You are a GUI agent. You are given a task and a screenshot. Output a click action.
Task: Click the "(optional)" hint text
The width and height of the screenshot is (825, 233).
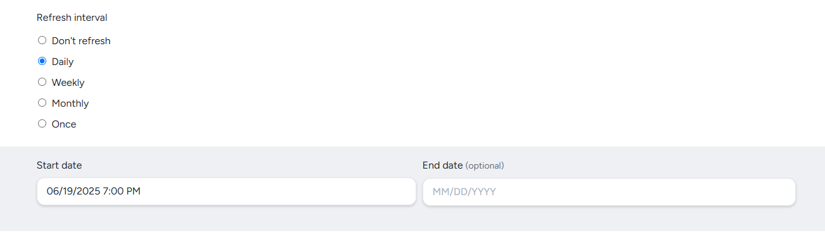click(x=485, y=165)
